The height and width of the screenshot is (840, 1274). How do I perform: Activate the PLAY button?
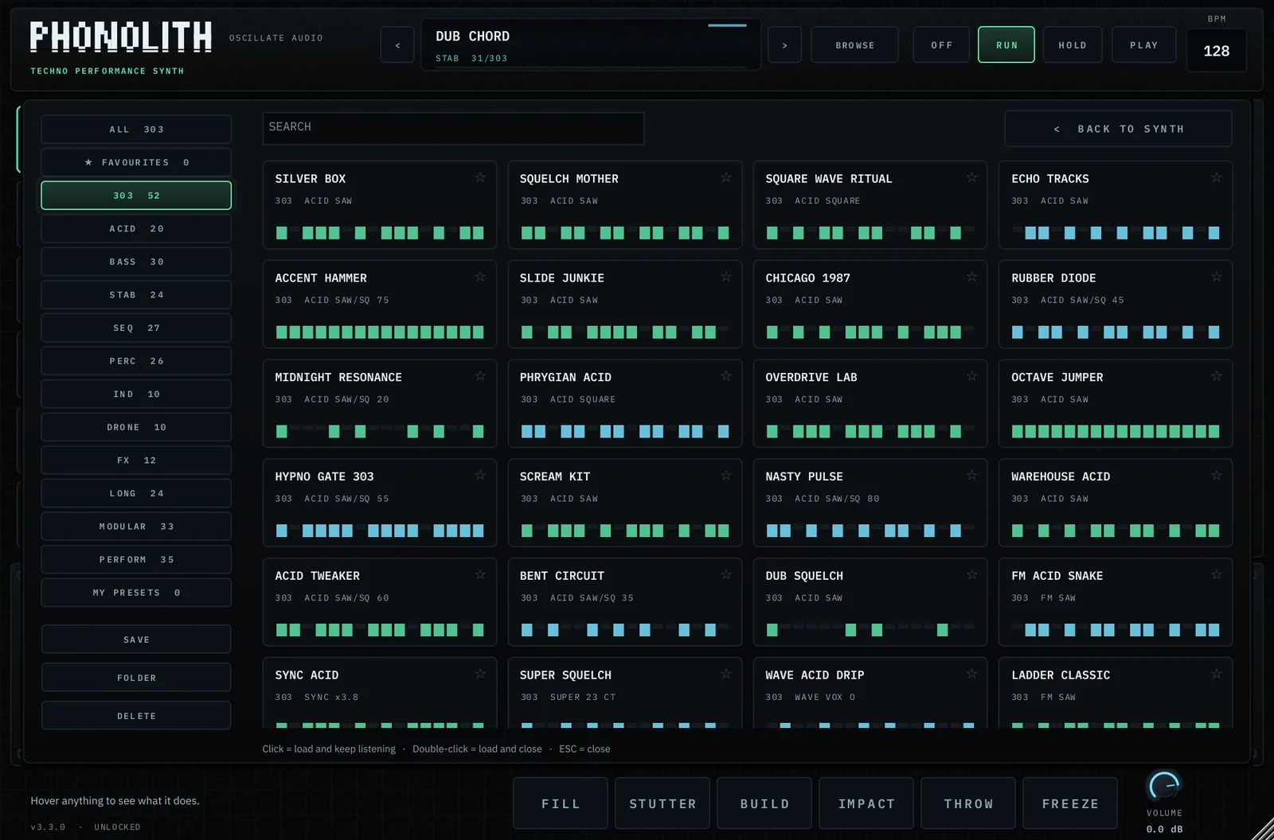[x=1143, y=45]
